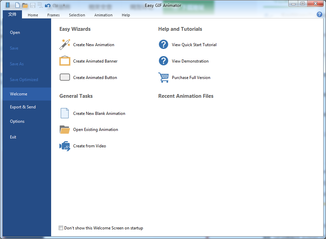Click the blue undo arrow
Viewport: 326px width, 239px height.
click(48, 5)
